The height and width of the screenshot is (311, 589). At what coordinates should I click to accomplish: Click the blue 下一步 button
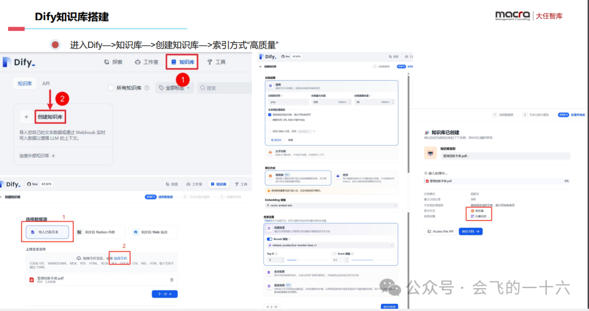165,294
